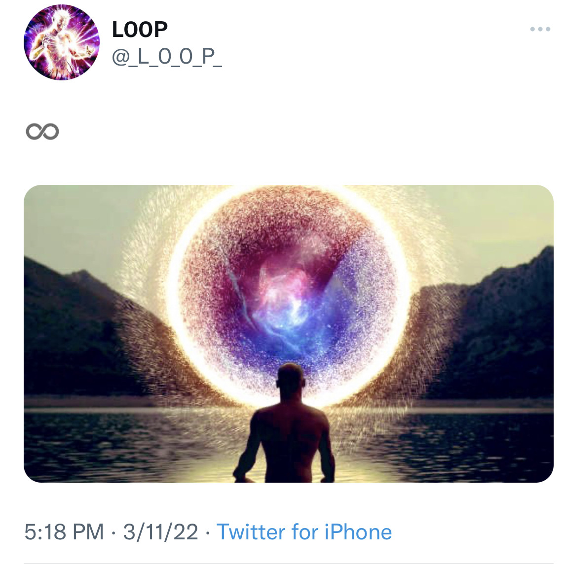
Task: Tap the LOOP profile avatar picture
Action: point(61,43)
